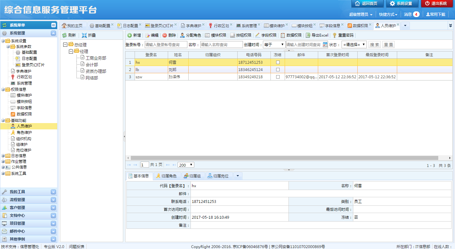Open the 归属组 detail tab
The image size is (455, 249).
tap(193, 176)
